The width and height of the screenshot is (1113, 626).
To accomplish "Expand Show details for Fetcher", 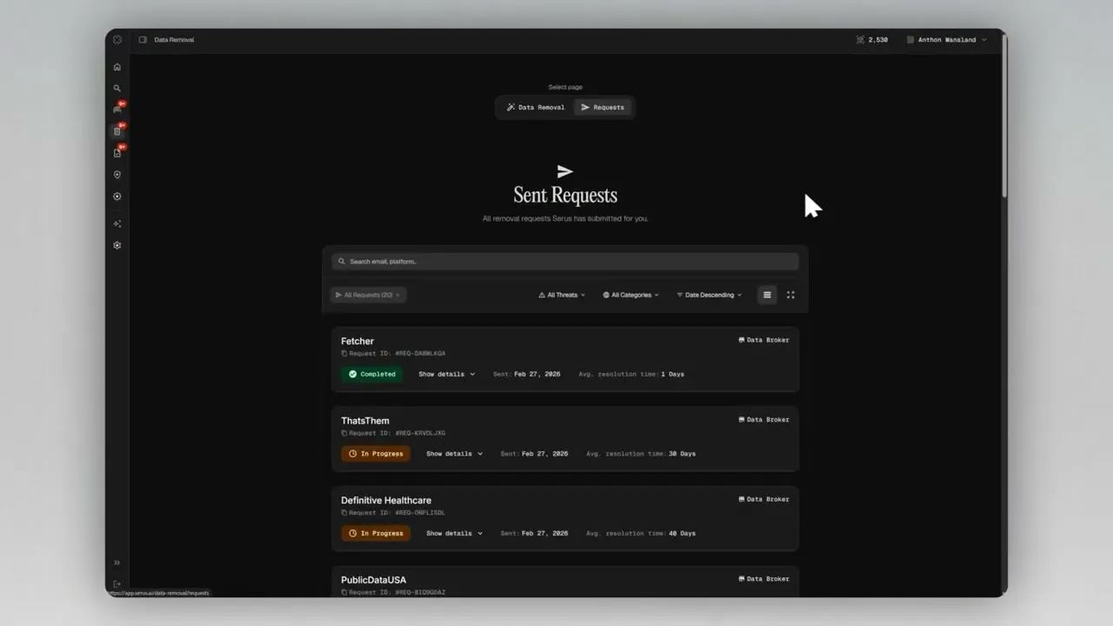I will coord(447,374).
